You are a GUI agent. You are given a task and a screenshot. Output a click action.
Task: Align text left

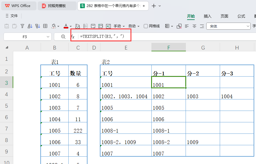tap(187, 26)
